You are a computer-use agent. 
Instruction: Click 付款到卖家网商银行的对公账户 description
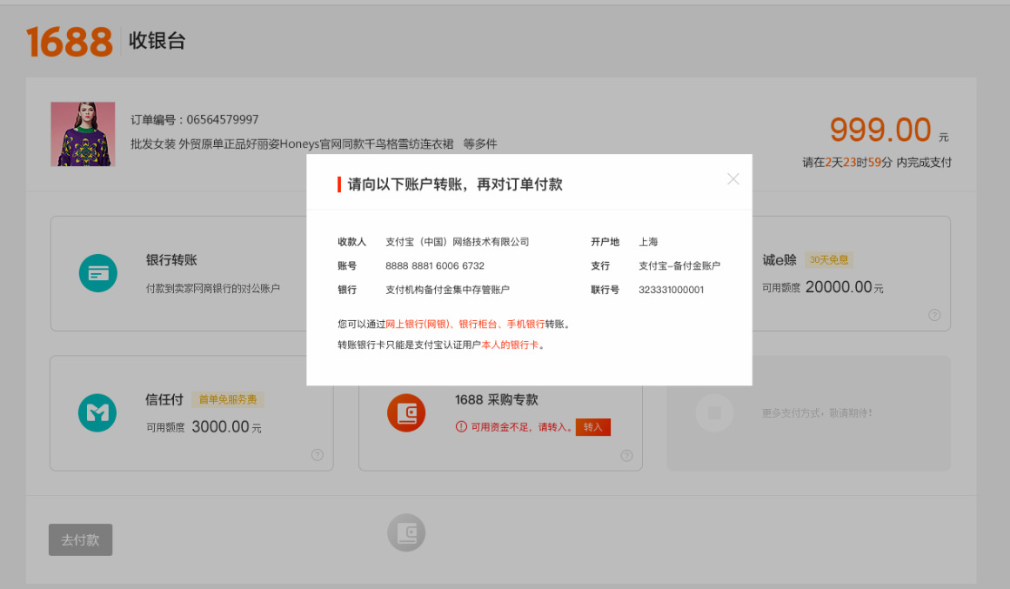pos(212,289)
